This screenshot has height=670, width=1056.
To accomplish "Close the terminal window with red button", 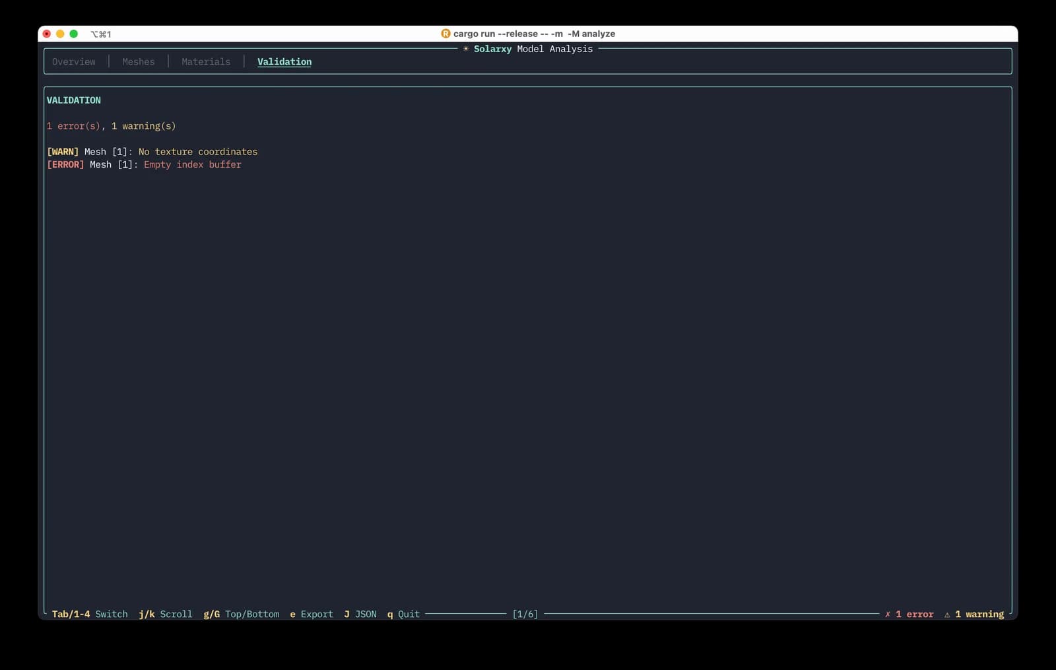I will click(47, 34).
